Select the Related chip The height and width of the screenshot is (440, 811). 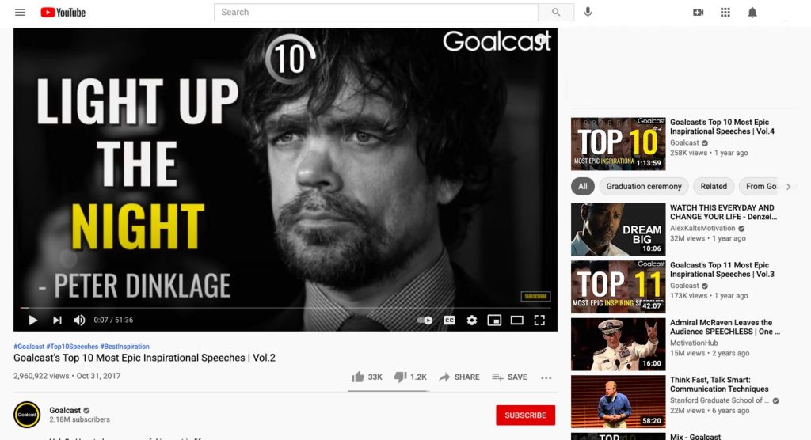(714, 187)
